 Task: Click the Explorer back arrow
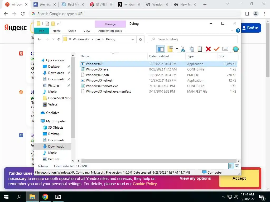point(39,39)
